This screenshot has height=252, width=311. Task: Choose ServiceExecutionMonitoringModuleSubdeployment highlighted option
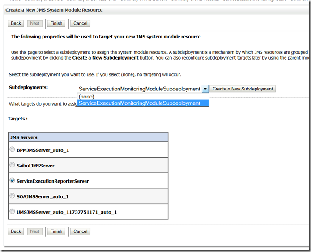point(143,103)
